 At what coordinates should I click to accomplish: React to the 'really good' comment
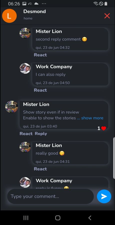point(40,169)
